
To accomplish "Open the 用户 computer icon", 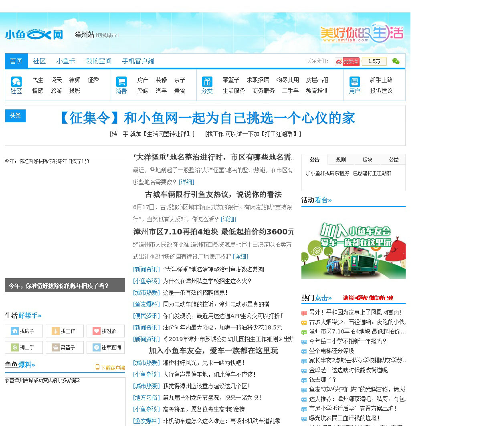I will [355, 82].
